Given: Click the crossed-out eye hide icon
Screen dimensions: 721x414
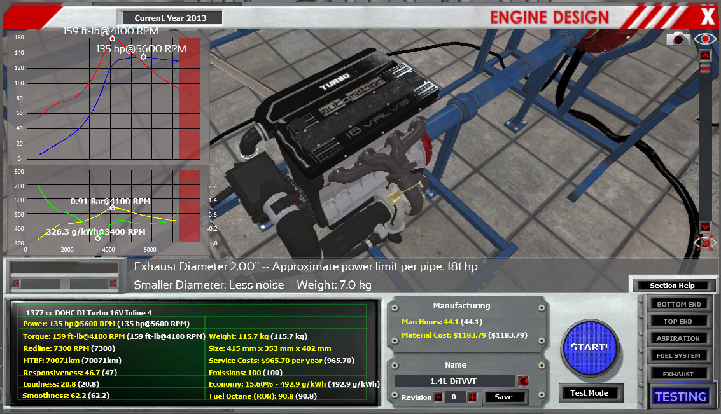Looking at the screenshot, I should [x=705, y=242].
